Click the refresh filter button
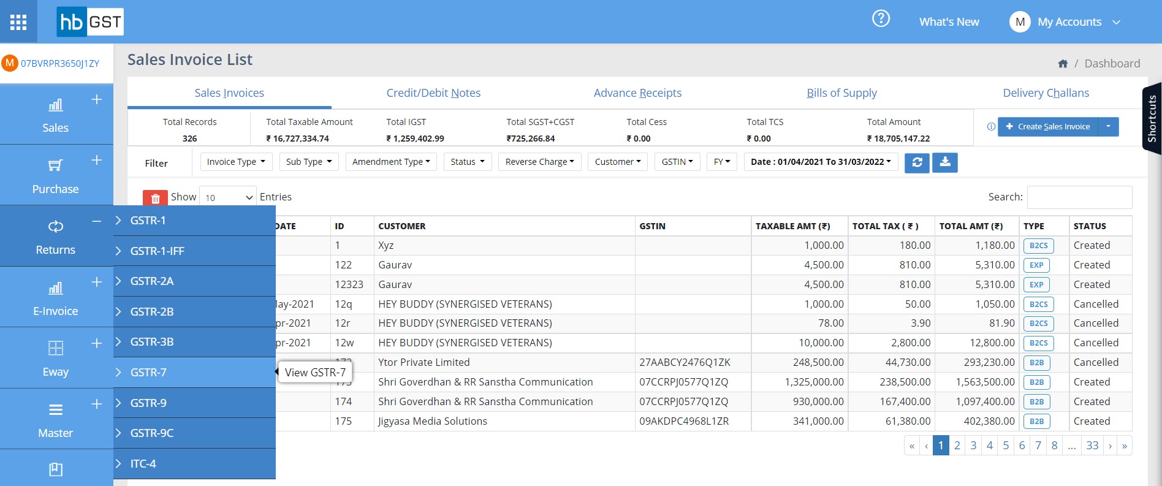 click(917, 162)
